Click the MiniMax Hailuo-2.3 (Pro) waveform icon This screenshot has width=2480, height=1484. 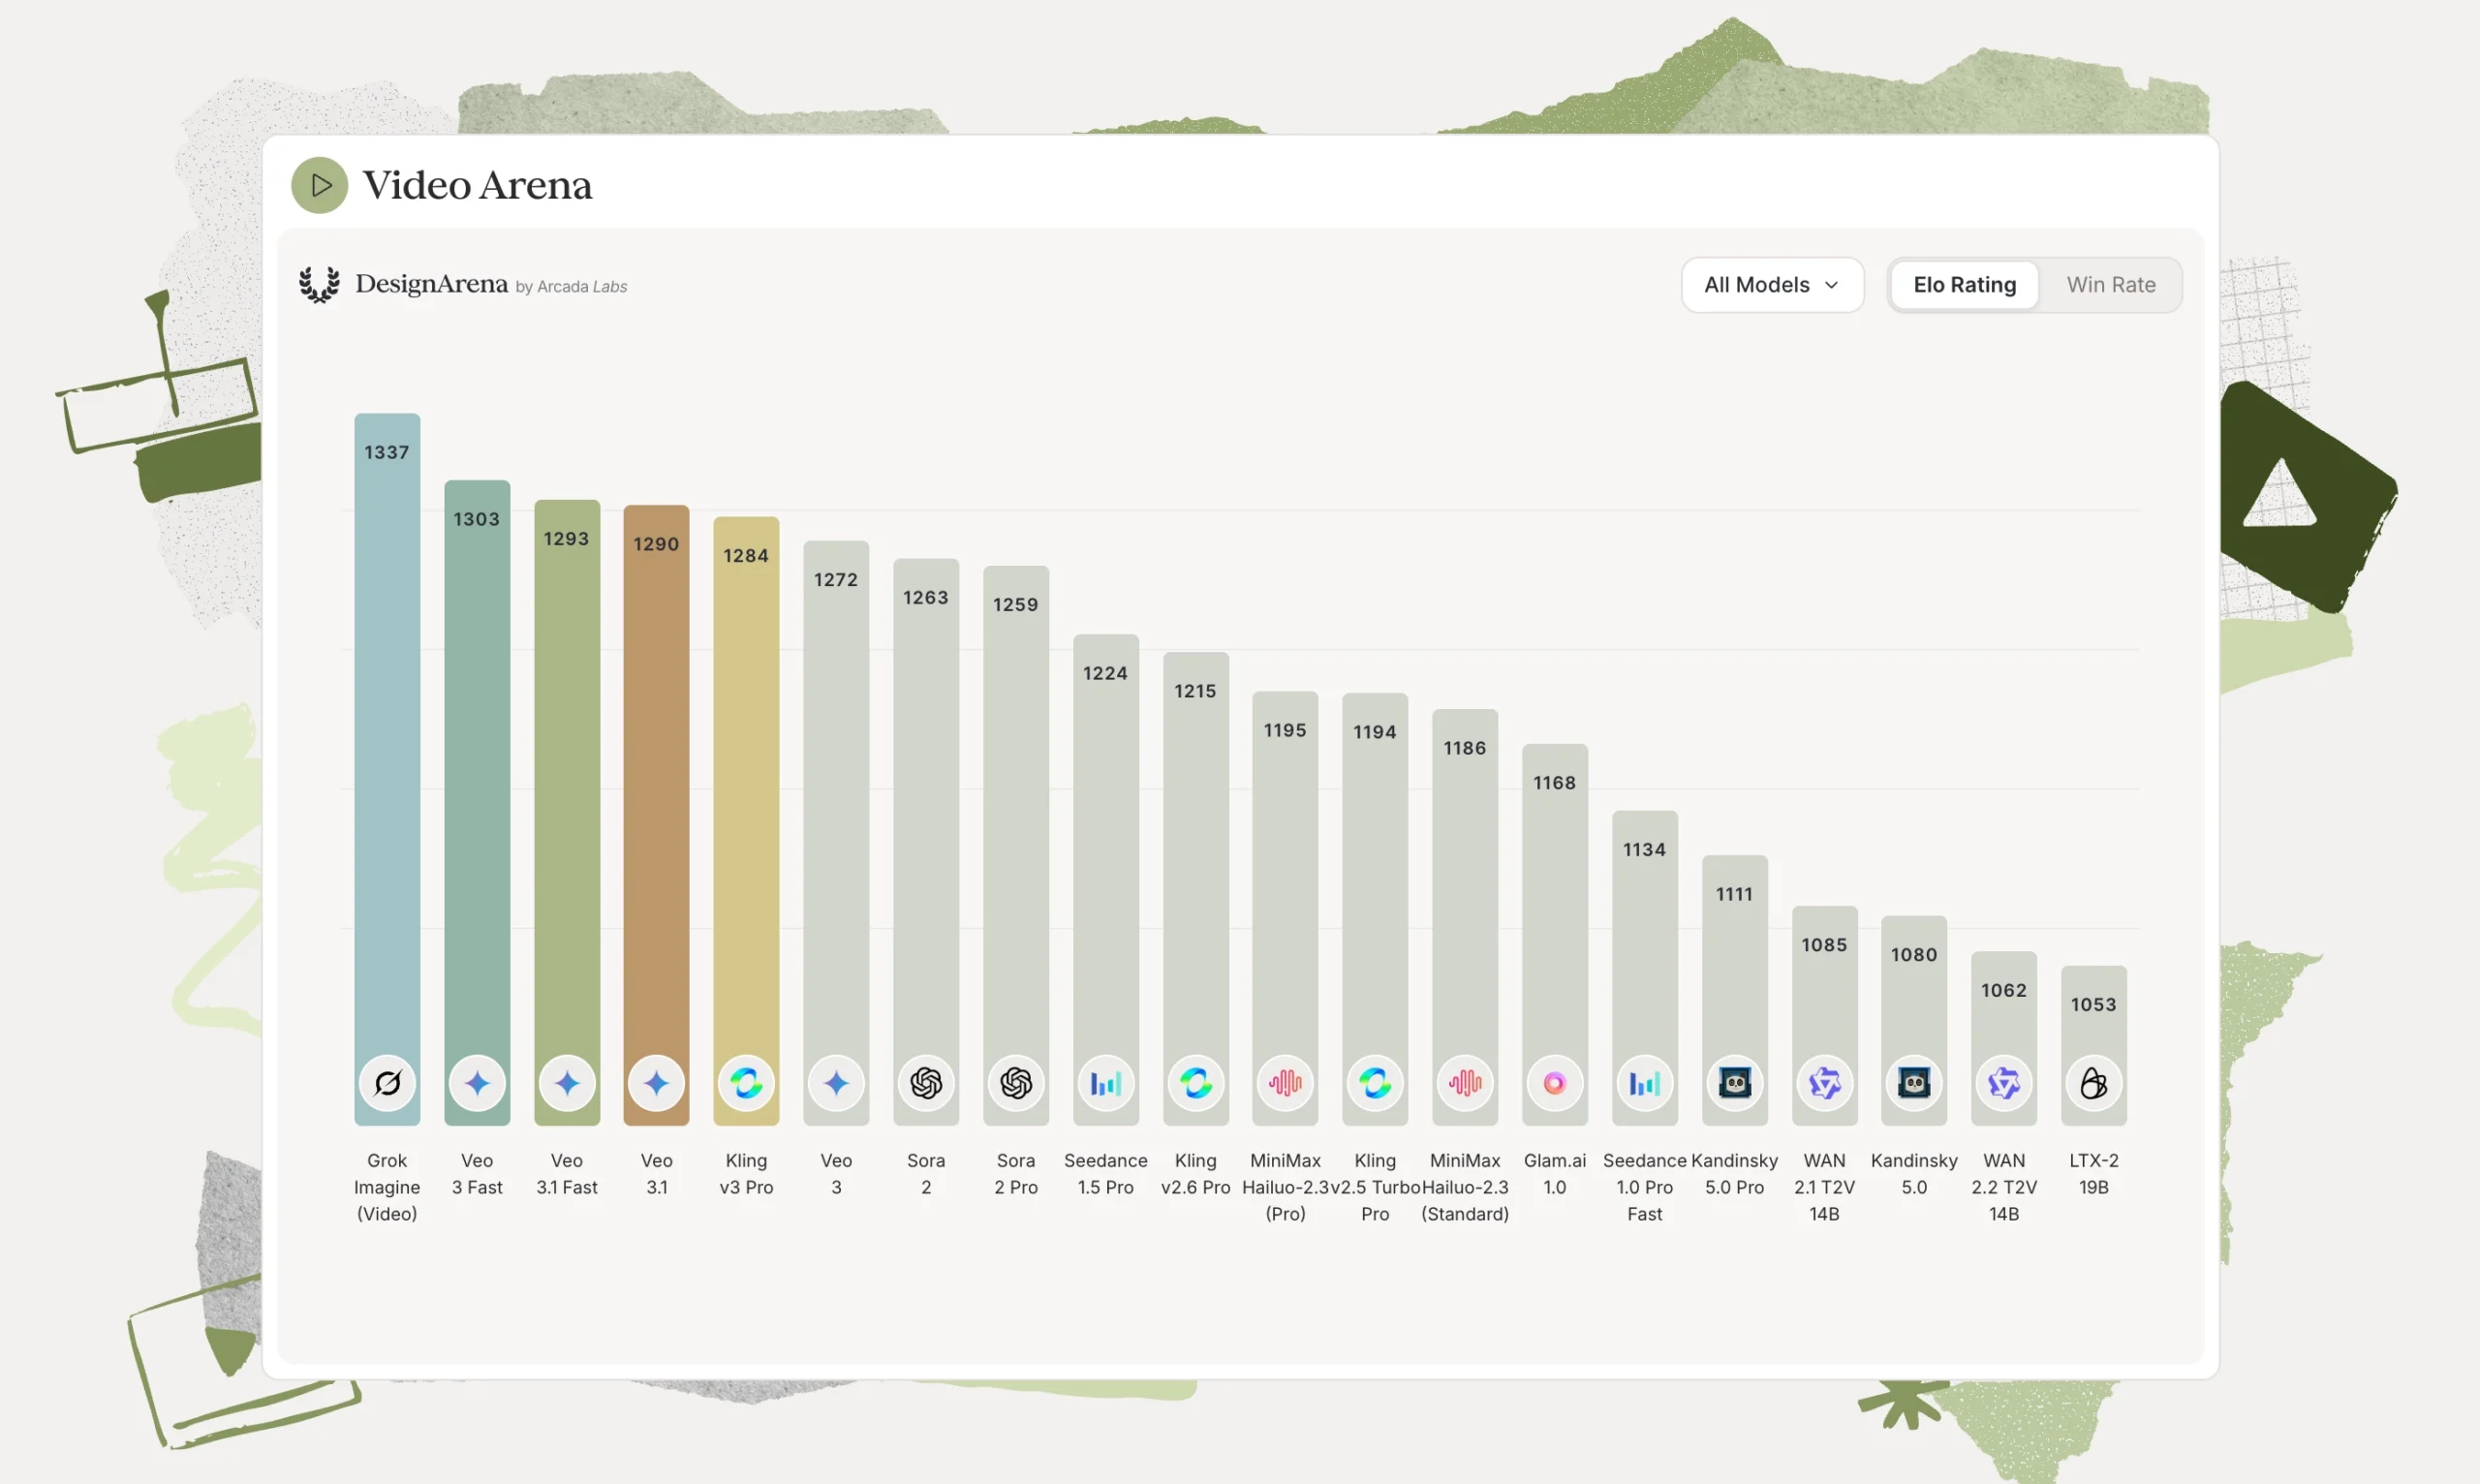tap(1285, 1083)
